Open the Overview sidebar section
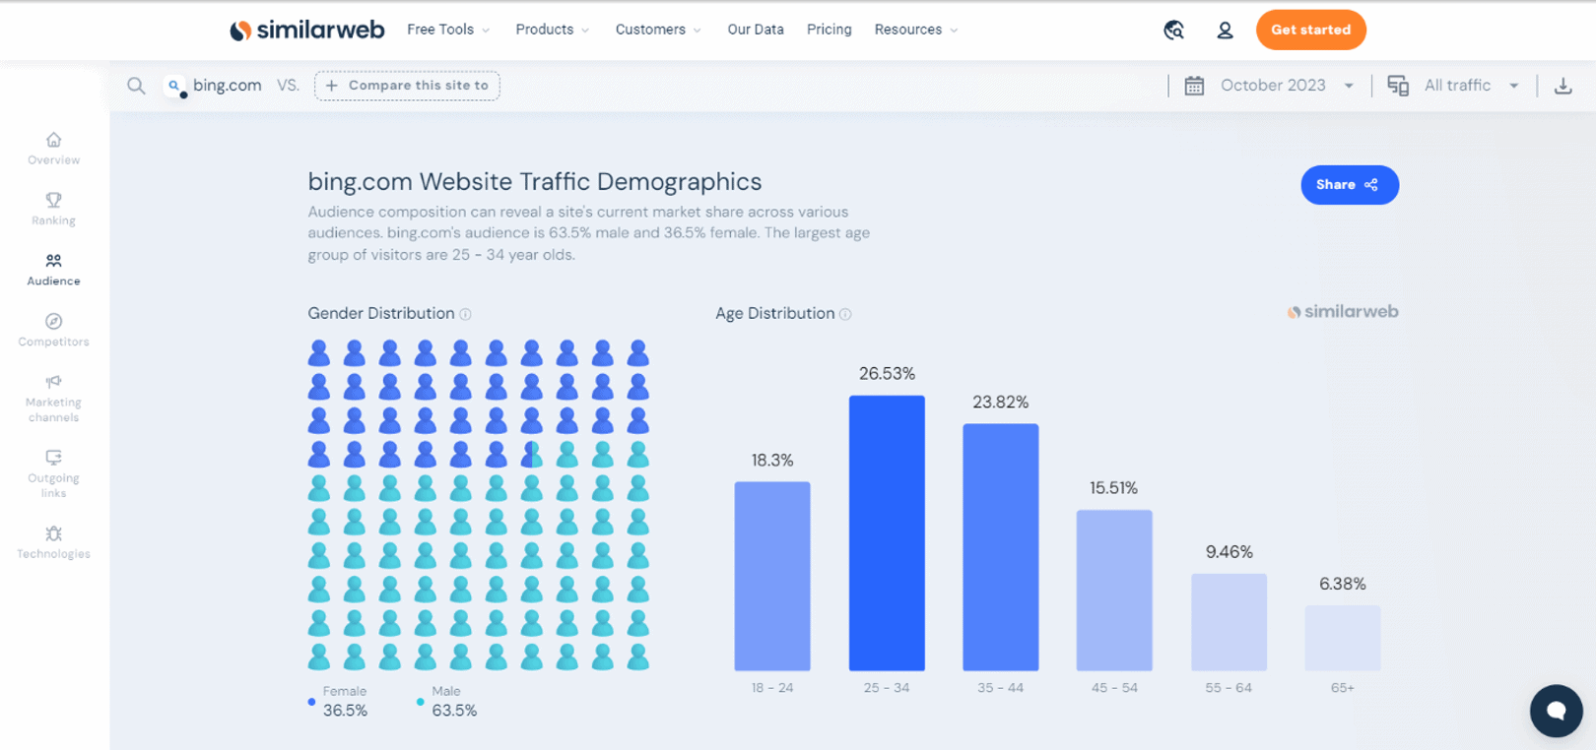The image size is (1596, 750). 54,149
